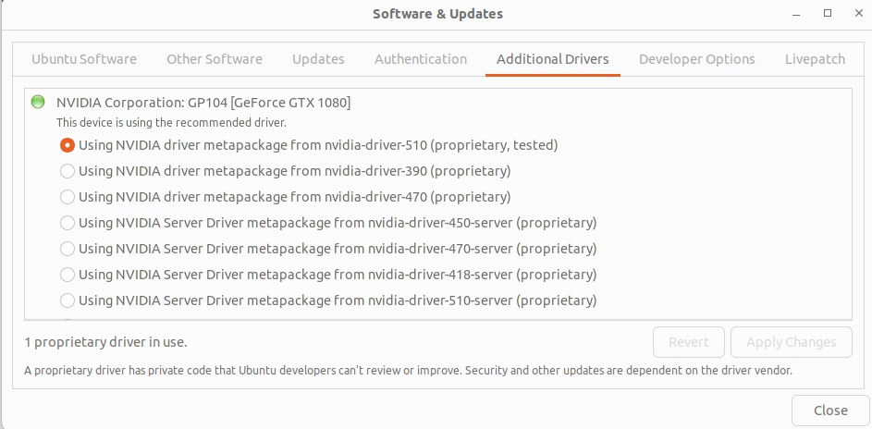
Task: Open the Ubuntu Software tab
Action: point(84,59)
